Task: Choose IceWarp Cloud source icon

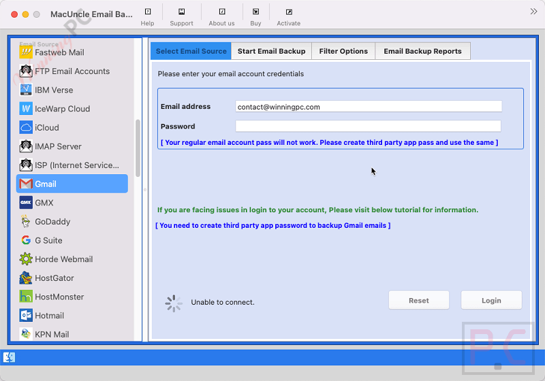Action: 26,109
